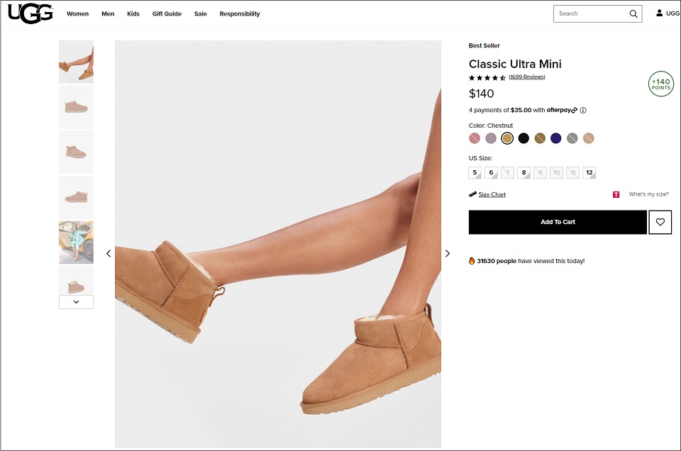The height and width of the screenshot is (451, 681).
Task: Click the red T size-finder icon
Action: [x=616, y=194]
